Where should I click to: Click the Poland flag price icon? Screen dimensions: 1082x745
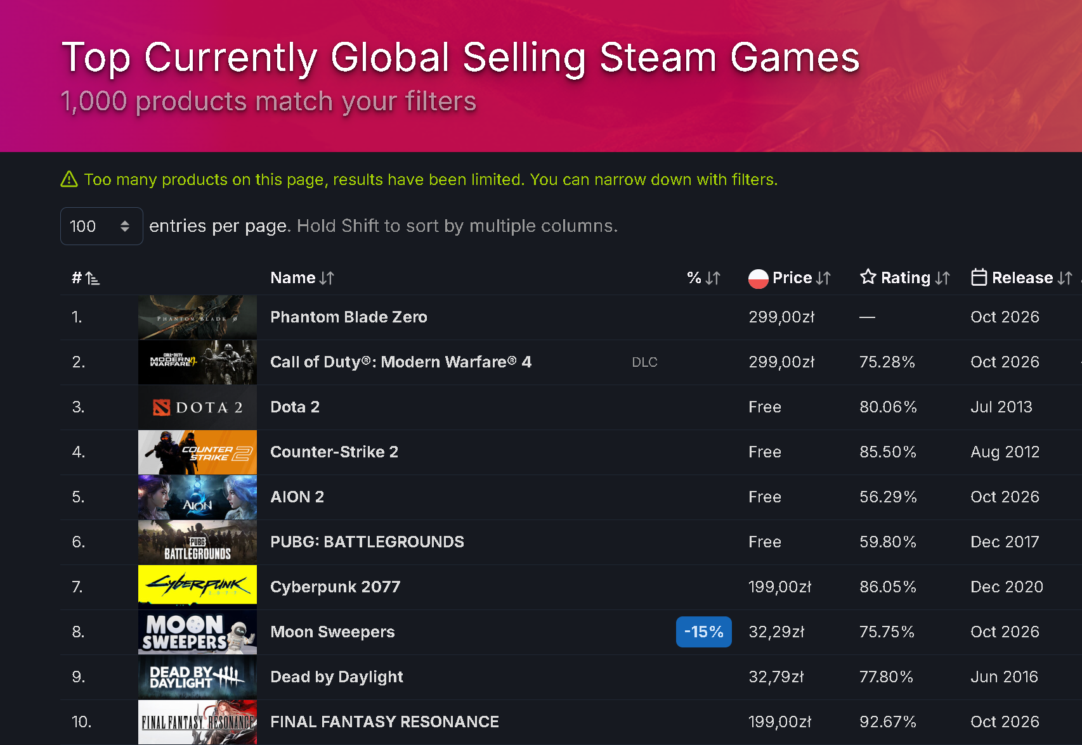click(x=758, y=278)
